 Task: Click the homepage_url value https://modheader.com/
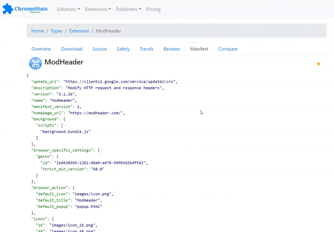95,113
